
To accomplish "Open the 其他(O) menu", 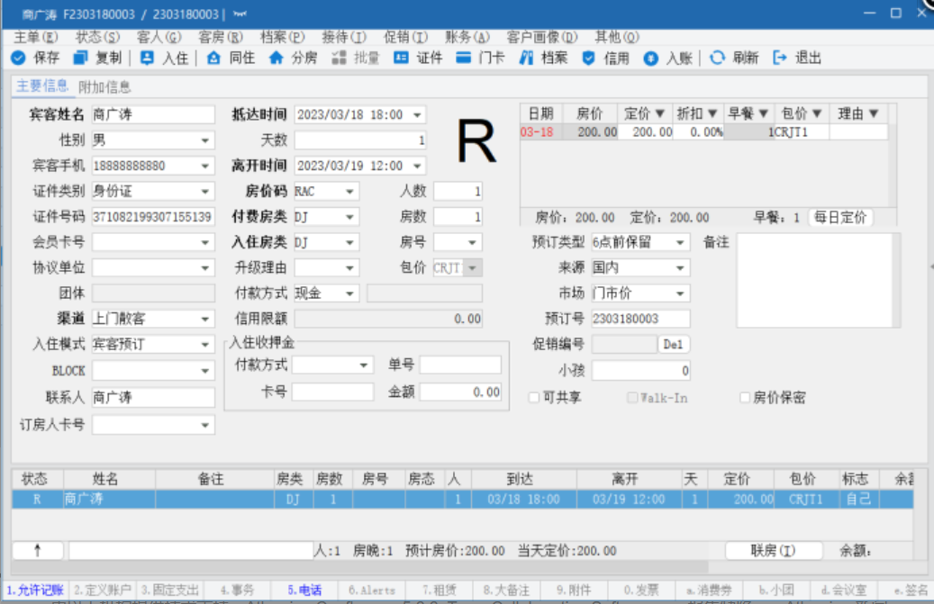I will coord(617,37).
